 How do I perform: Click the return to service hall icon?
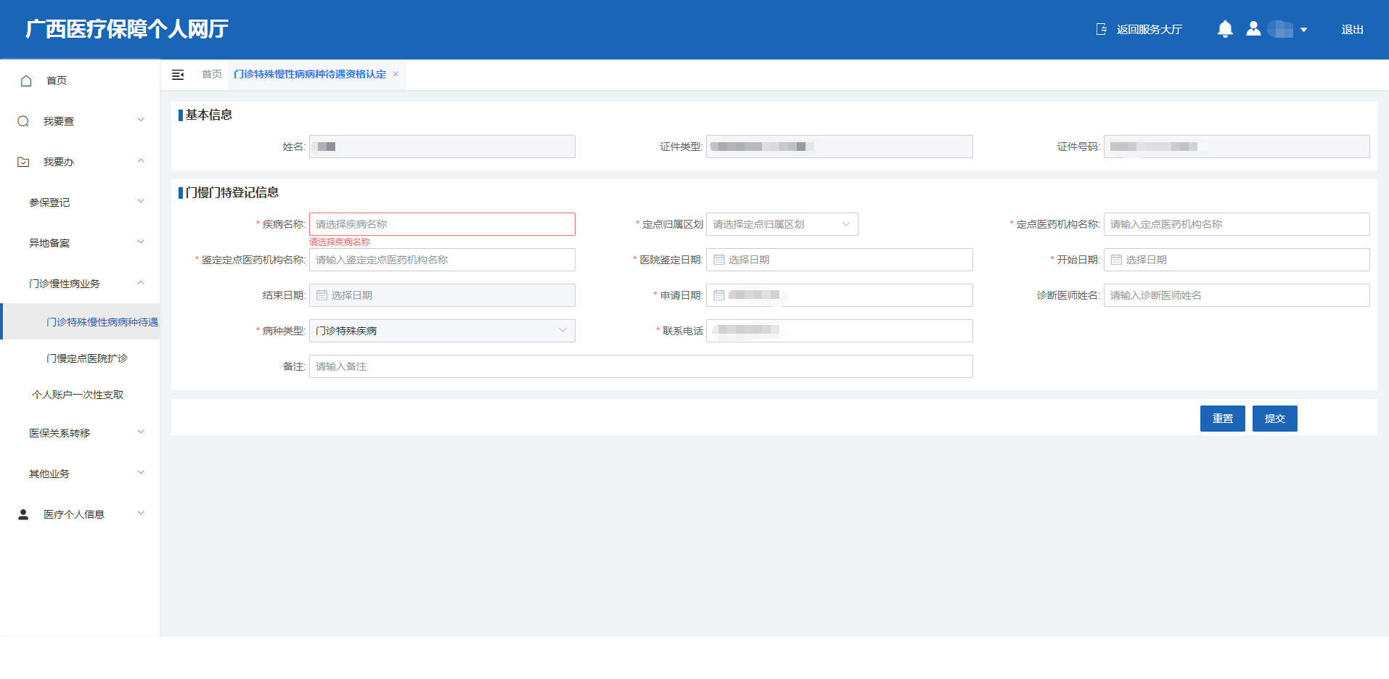(x=1102, y=29)
